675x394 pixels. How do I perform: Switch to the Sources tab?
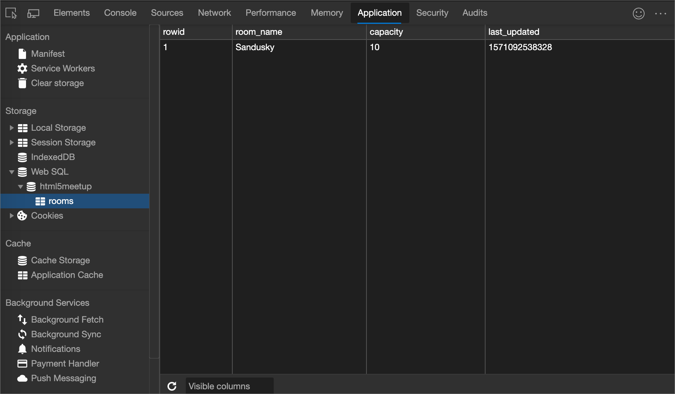167,13
